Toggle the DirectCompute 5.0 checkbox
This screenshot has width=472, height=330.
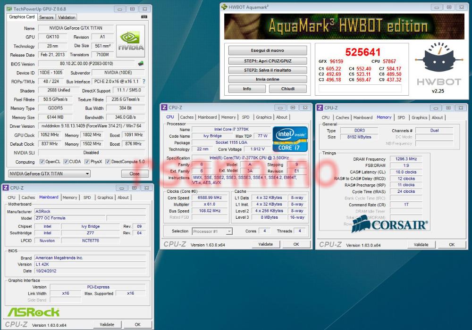[108, 162]
